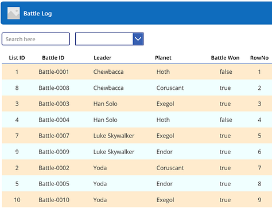Image resolution: width=272 pixels, height=209 pixels.
Task: Select the Battle-0009 cell
Action: 54,152
